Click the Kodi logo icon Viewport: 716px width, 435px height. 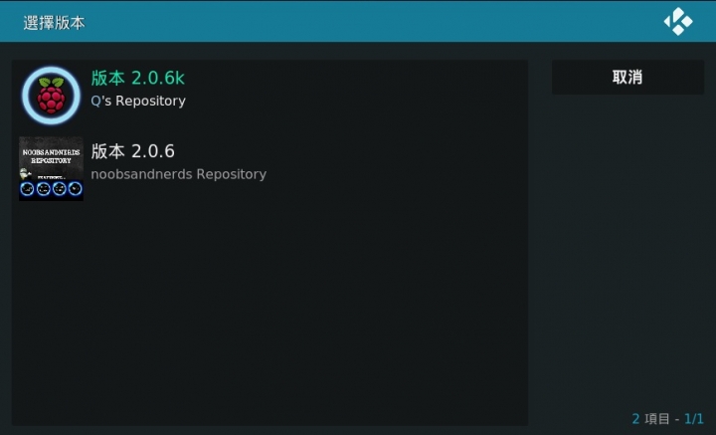click(678, 21)
